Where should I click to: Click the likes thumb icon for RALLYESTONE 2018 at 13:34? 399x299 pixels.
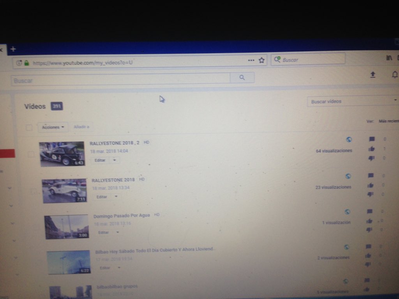[371, 185]
